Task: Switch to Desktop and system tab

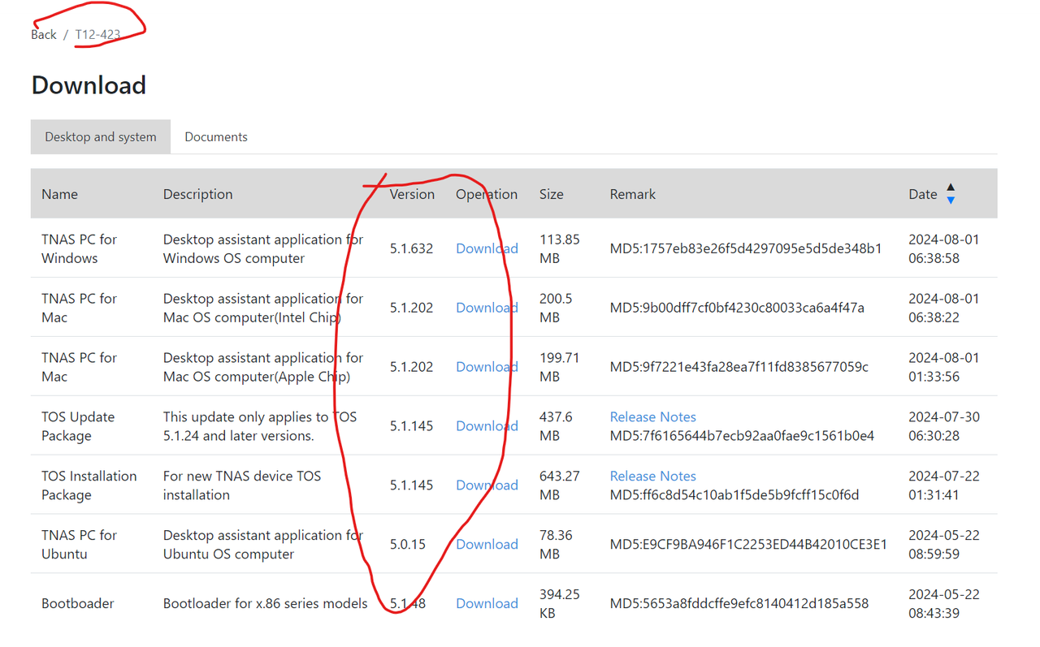Action: point(101,137)
